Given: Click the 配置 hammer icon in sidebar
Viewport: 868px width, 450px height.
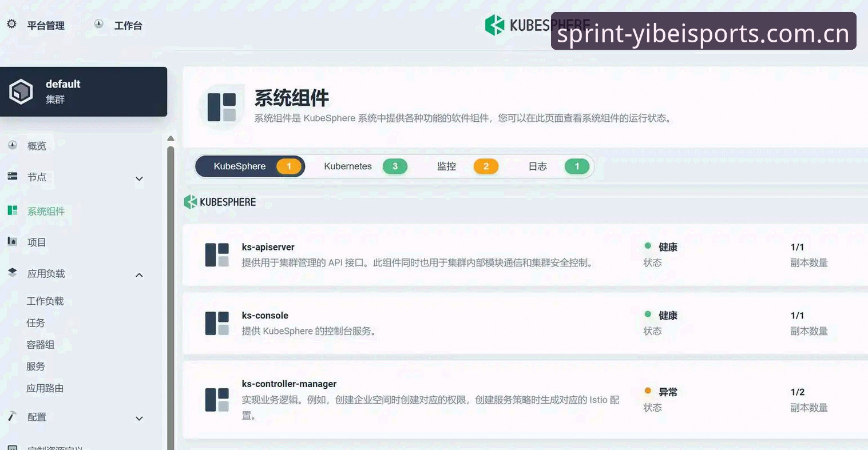Looking at the screenshot, I should (13, 416).
